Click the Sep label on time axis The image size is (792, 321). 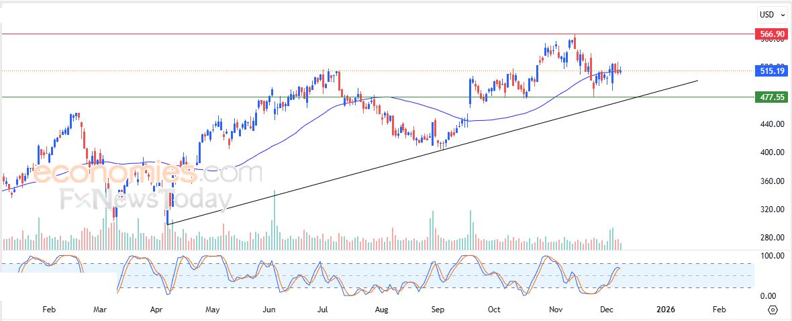438,310
